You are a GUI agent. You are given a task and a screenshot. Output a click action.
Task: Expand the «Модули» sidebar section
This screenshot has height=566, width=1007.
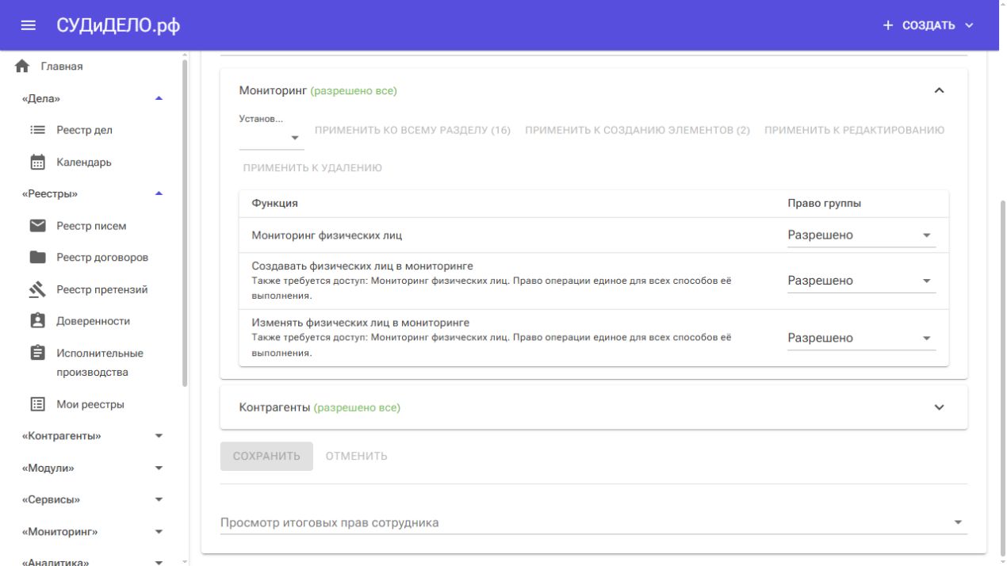click(92, 468)
